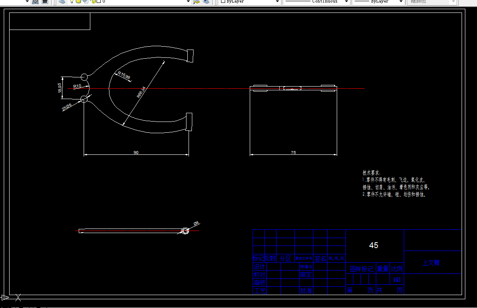Viewport: 477px width, 308px height.
Task: Click the 签名 header cell
Action: click(320, 259)
